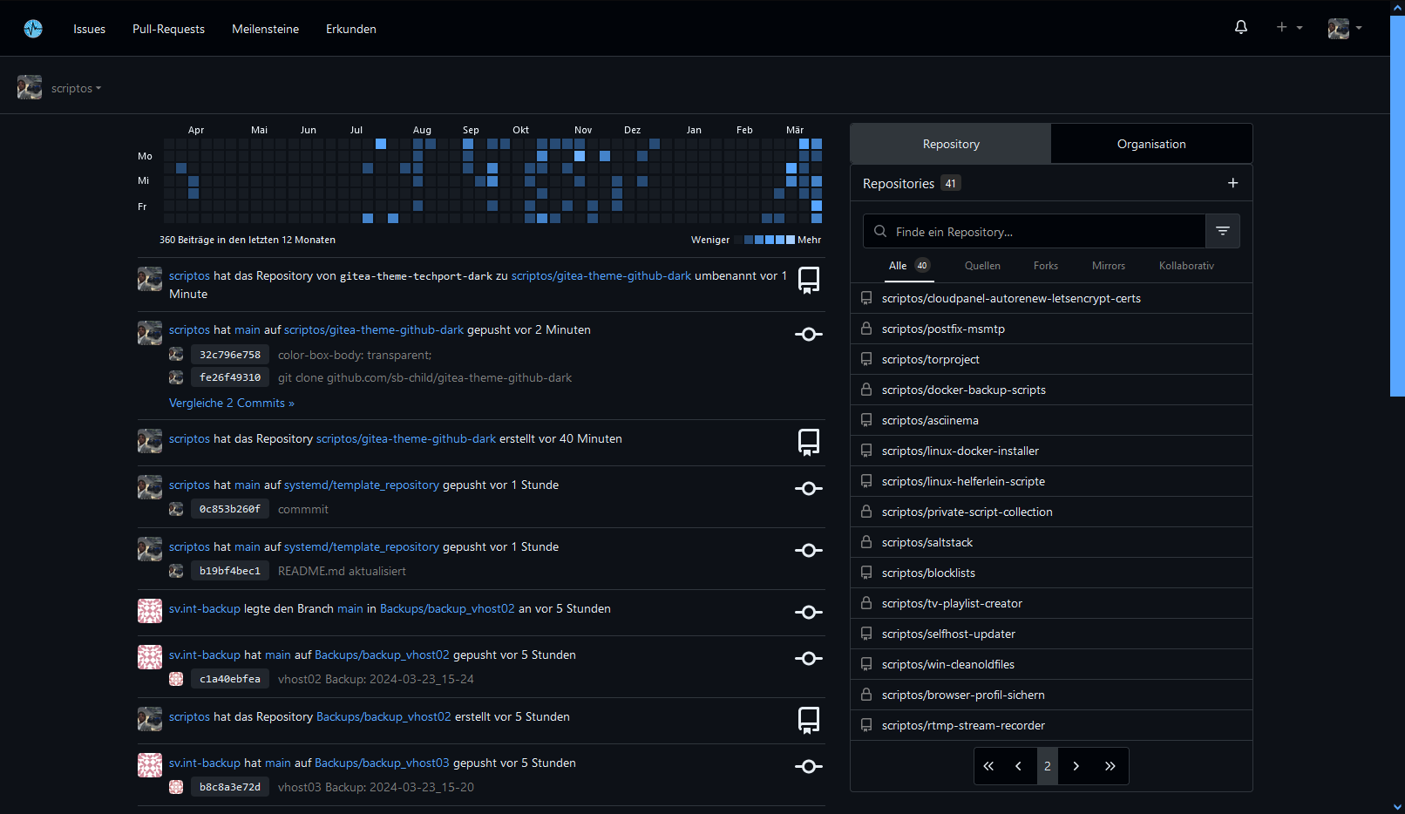Viewport: 1405px width, 814px height.
Task: Click repository icon on gitea-theme-github-dark erstellt entry
Action: point(808,442)
